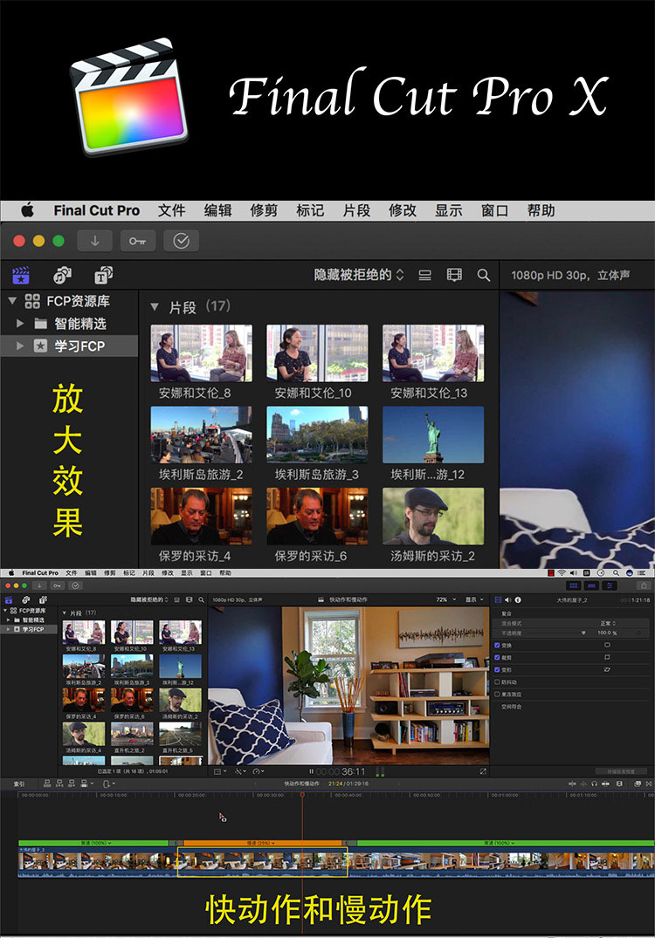Open Photos and Audio sidebar in enlarged view

[x=62, y=275]
